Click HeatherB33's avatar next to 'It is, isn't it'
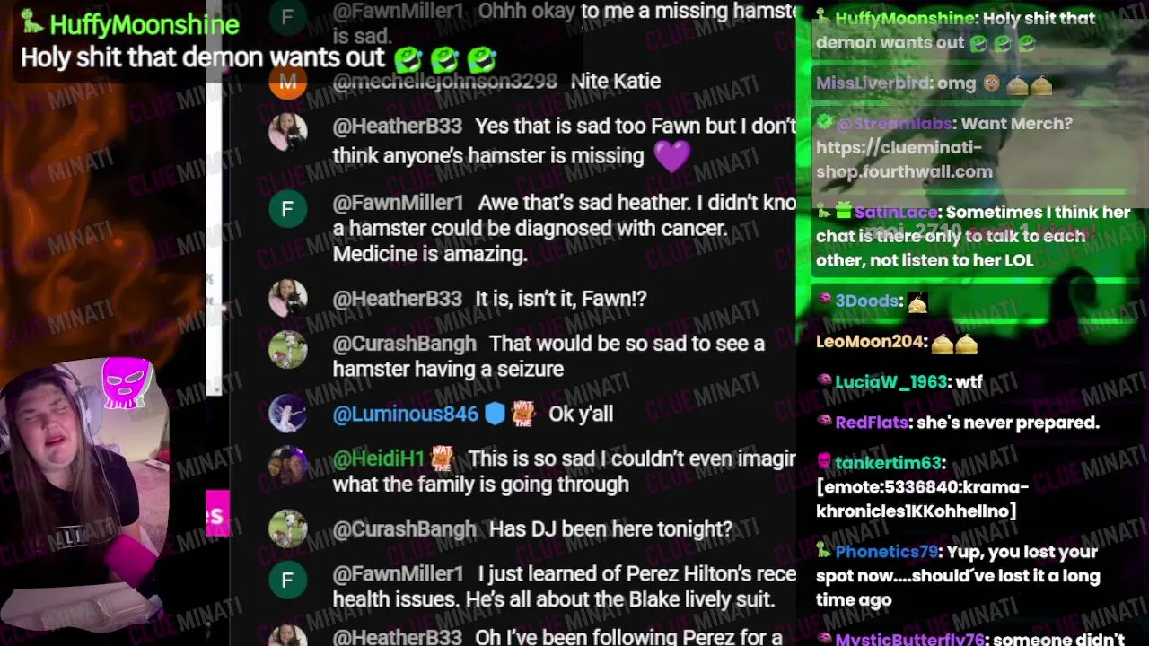 287,299
